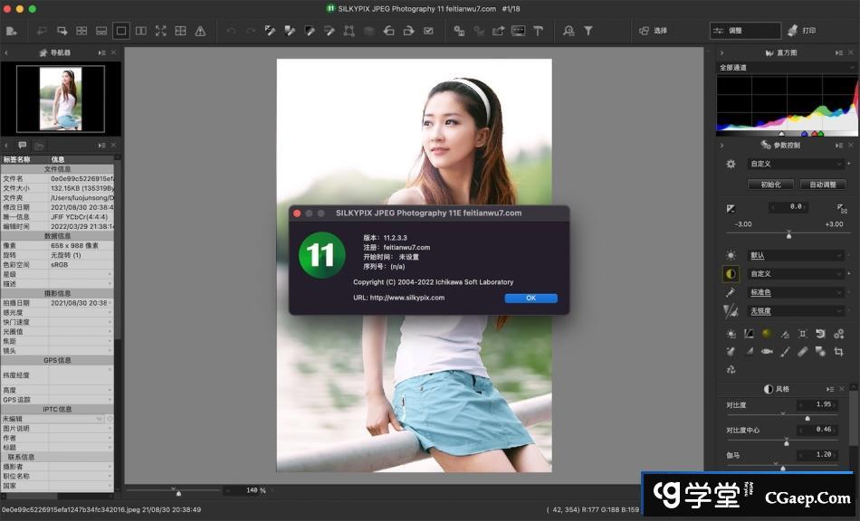The image size is (860, 521).
Task: Click the navigator preview thumbnail
Action: click(62, 99)
